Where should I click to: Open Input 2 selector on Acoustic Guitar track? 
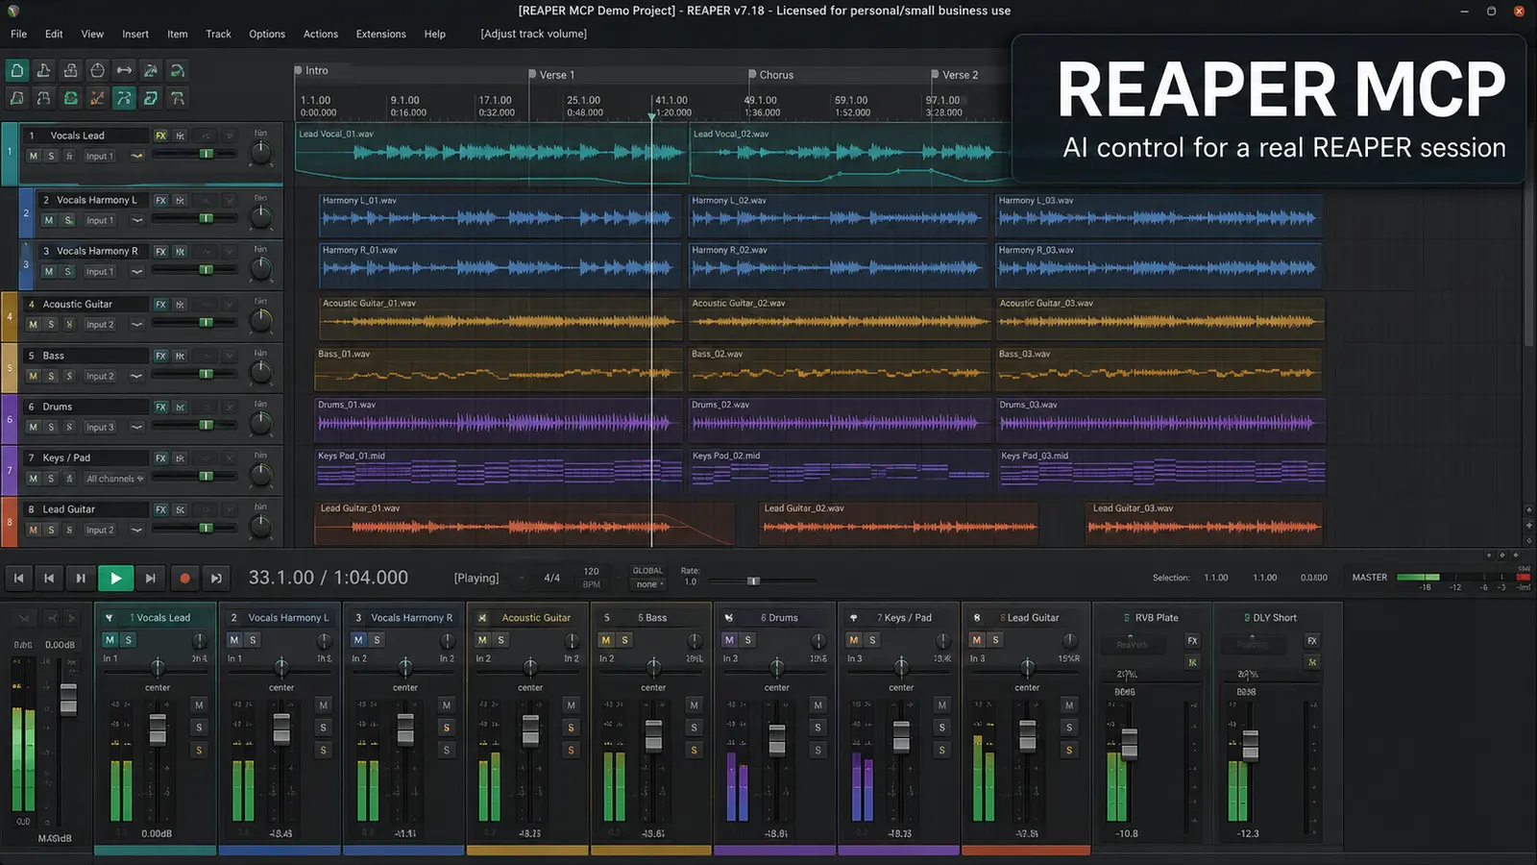pyautogui.click(x=100, y=324)
